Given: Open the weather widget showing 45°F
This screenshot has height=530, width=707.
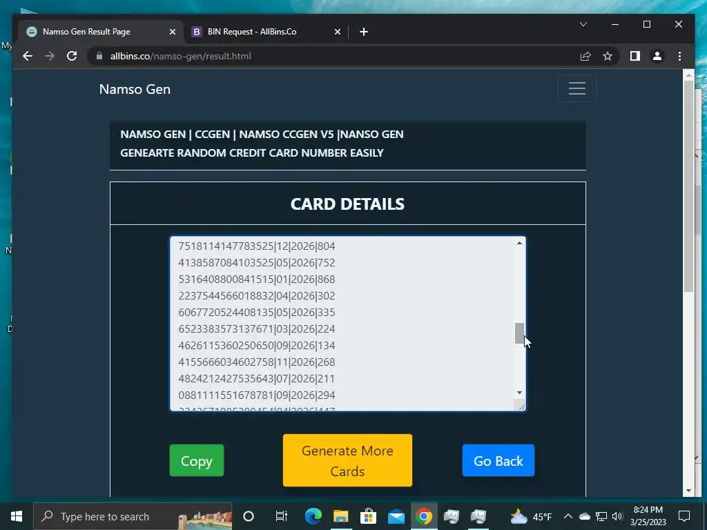Looking at the screenshot, I should [x=531, y=516].
